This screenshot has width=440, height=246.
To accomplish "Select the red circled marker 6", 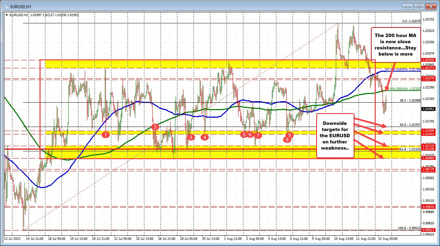I will [250, 135].
